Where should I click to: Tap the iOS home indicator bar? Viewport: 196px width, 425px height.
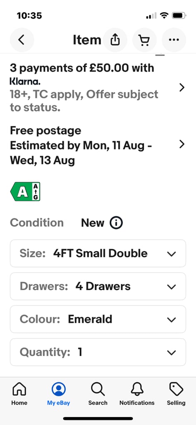click(98, 418)
